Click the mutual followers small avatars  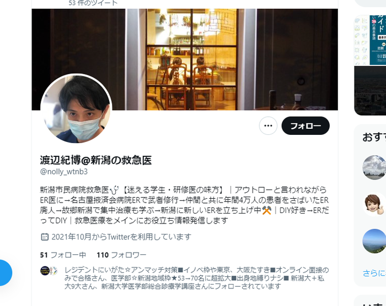49,271
